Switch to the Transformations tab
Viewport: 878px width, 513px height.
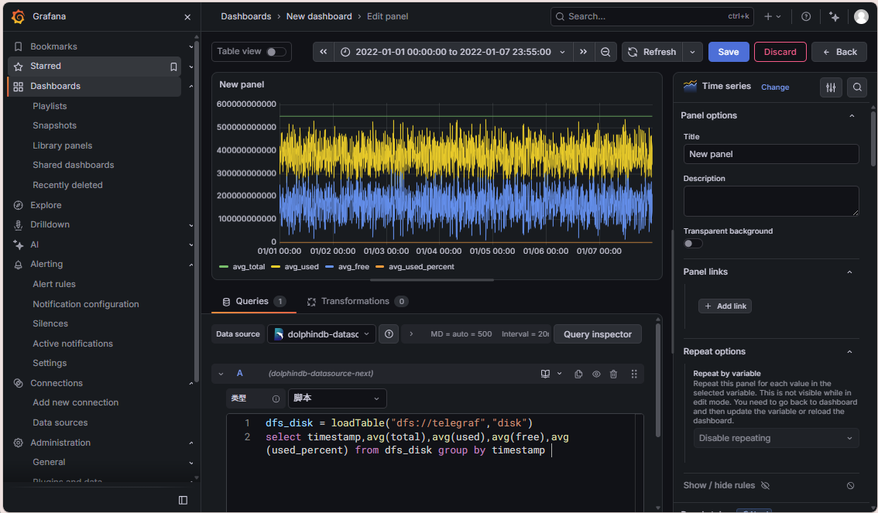357,302
